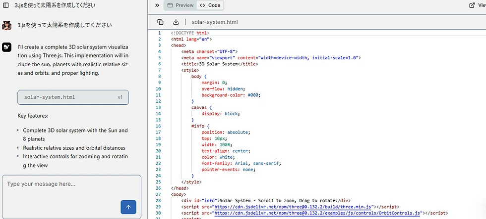Click the solar-system.html file name in toolbar
The height and width of the screenshot is (219, 486).
(x=215, y=22)
